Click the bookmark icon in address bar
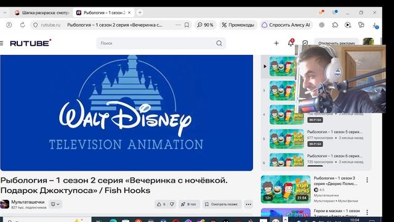This screenshot has width=394, height=222. pos(187,25)
